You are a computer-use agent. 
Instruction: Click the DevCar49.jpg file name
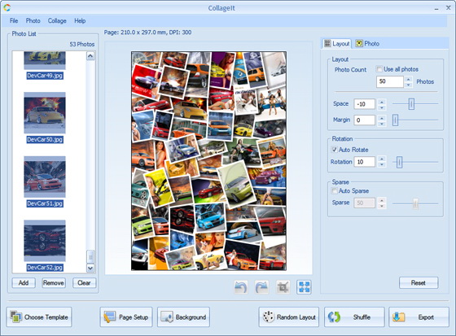pos(45,76)
